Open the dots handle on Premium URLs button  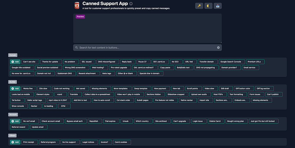coord(263,62)
